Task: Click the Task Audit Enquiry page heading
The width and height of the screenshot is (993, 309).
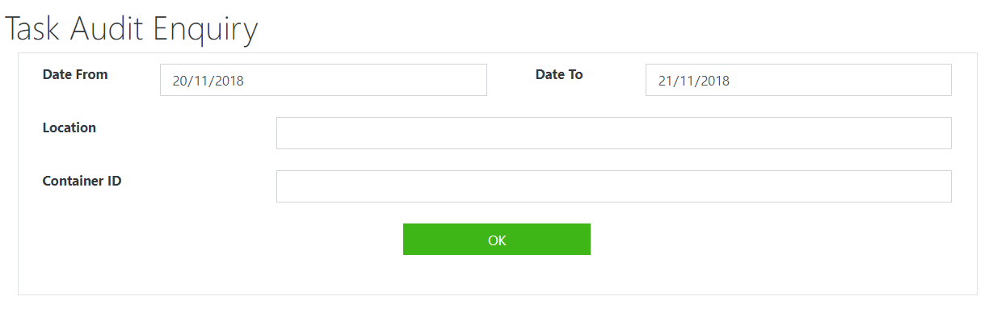Action: [x=132, y=29]
